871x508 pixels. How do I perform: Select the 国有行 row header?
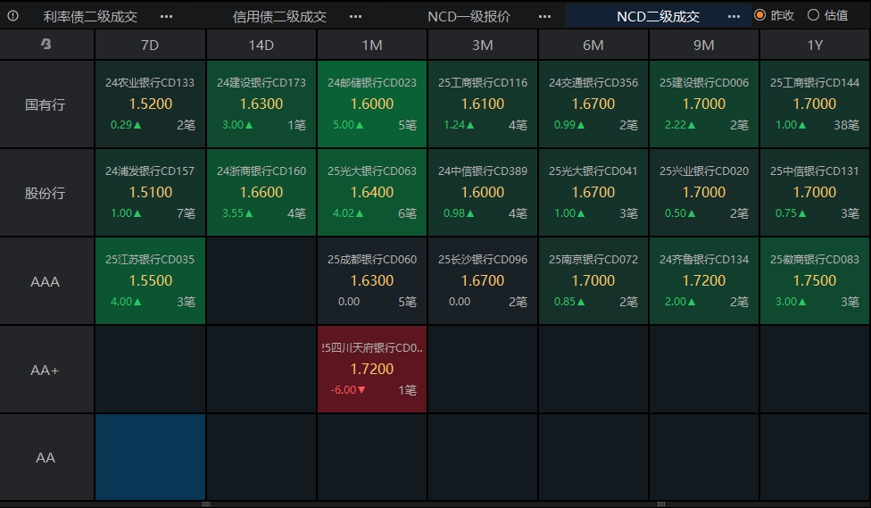pos(46,104)
